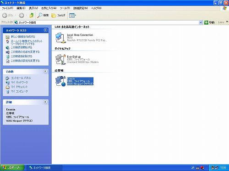Open the My Network link
The height and width of the screenshot is (171, 229).
coord(19,82)
